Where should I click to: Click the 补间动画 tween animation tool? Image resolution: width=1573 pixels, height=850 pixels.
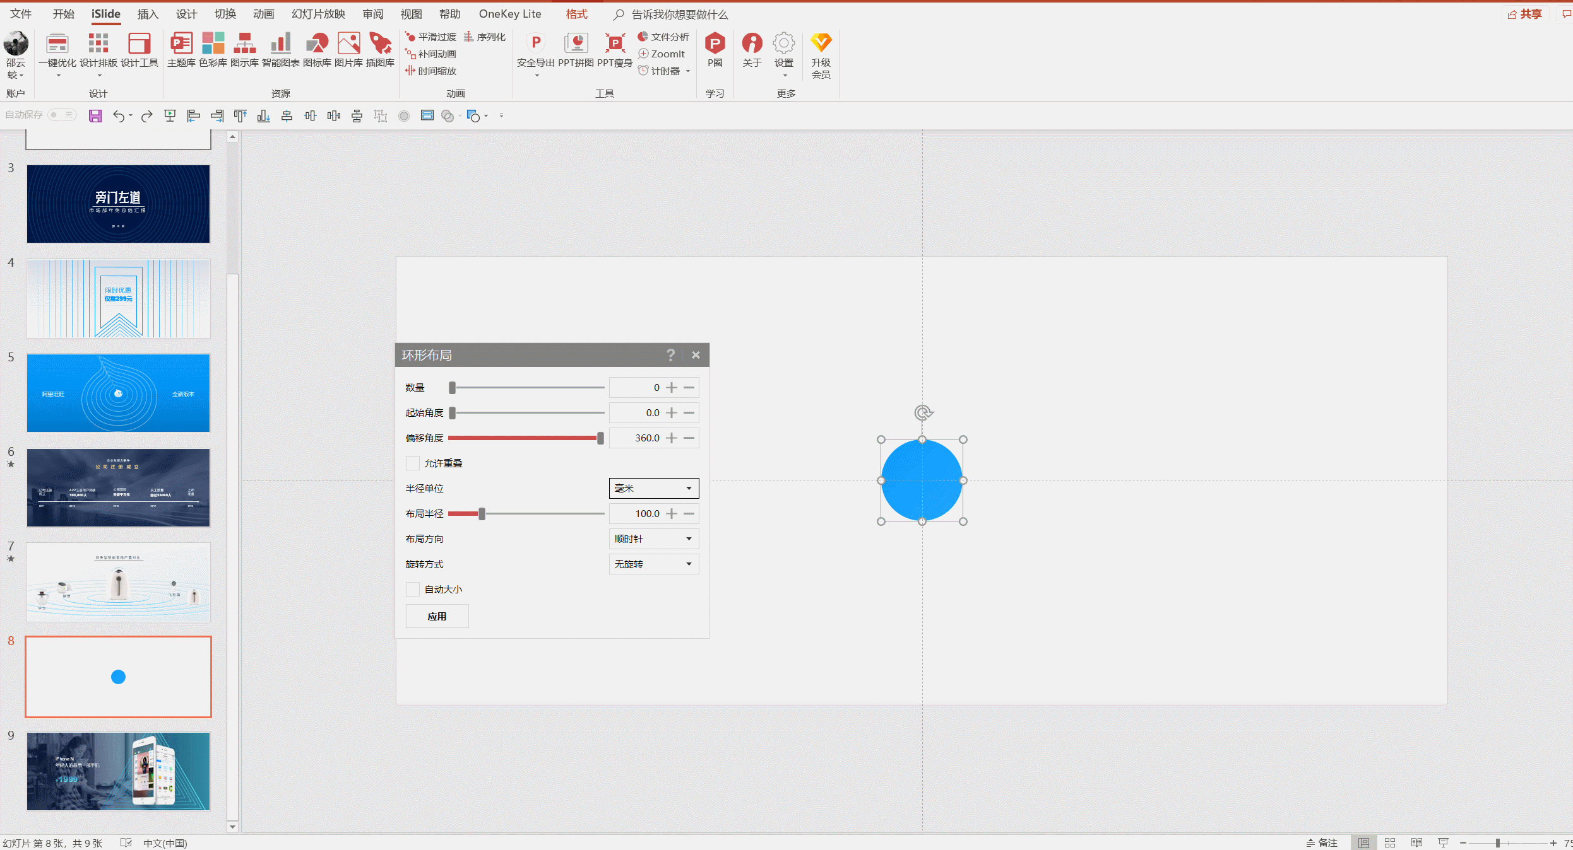430,54
